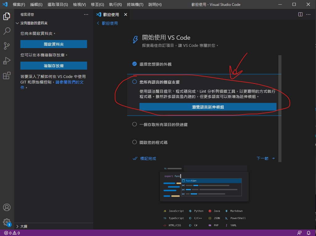
Task: Click the walkthrough steps vertical scrollbar
Action: (x=280, y=109)
